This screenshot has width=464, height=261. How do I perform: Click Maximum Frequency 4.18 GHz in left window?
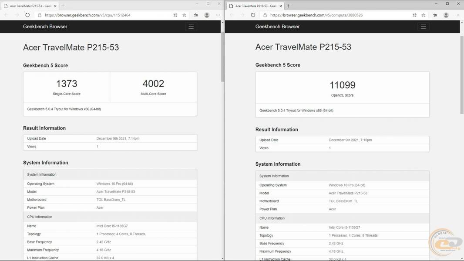104,250
